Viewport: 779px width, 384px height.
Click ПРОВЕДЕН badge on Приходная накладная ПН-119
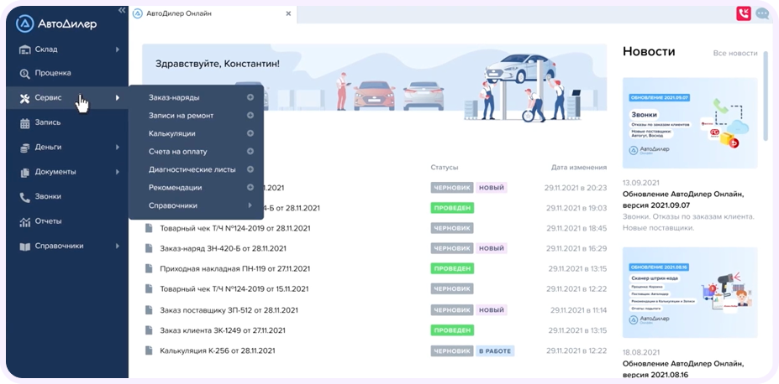pyautogui.click(x=452, y=268)
